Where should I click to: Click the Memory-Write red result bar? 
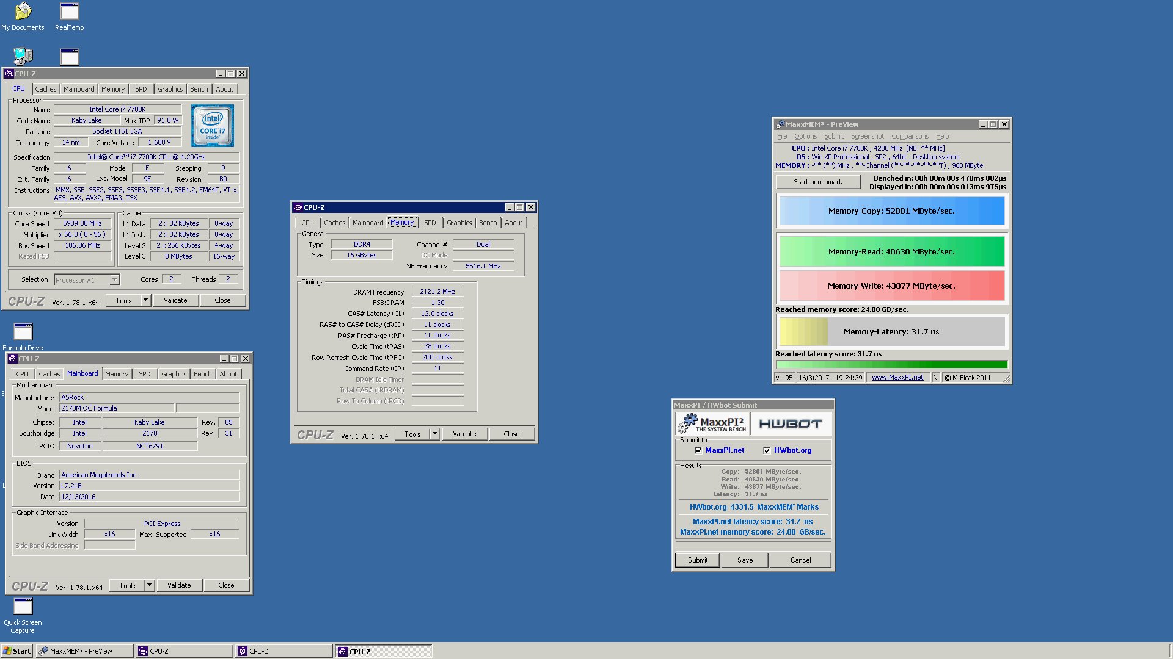tap(891, 286)
